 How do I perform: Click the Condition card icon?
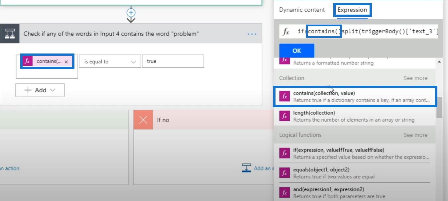click(10, 34)
